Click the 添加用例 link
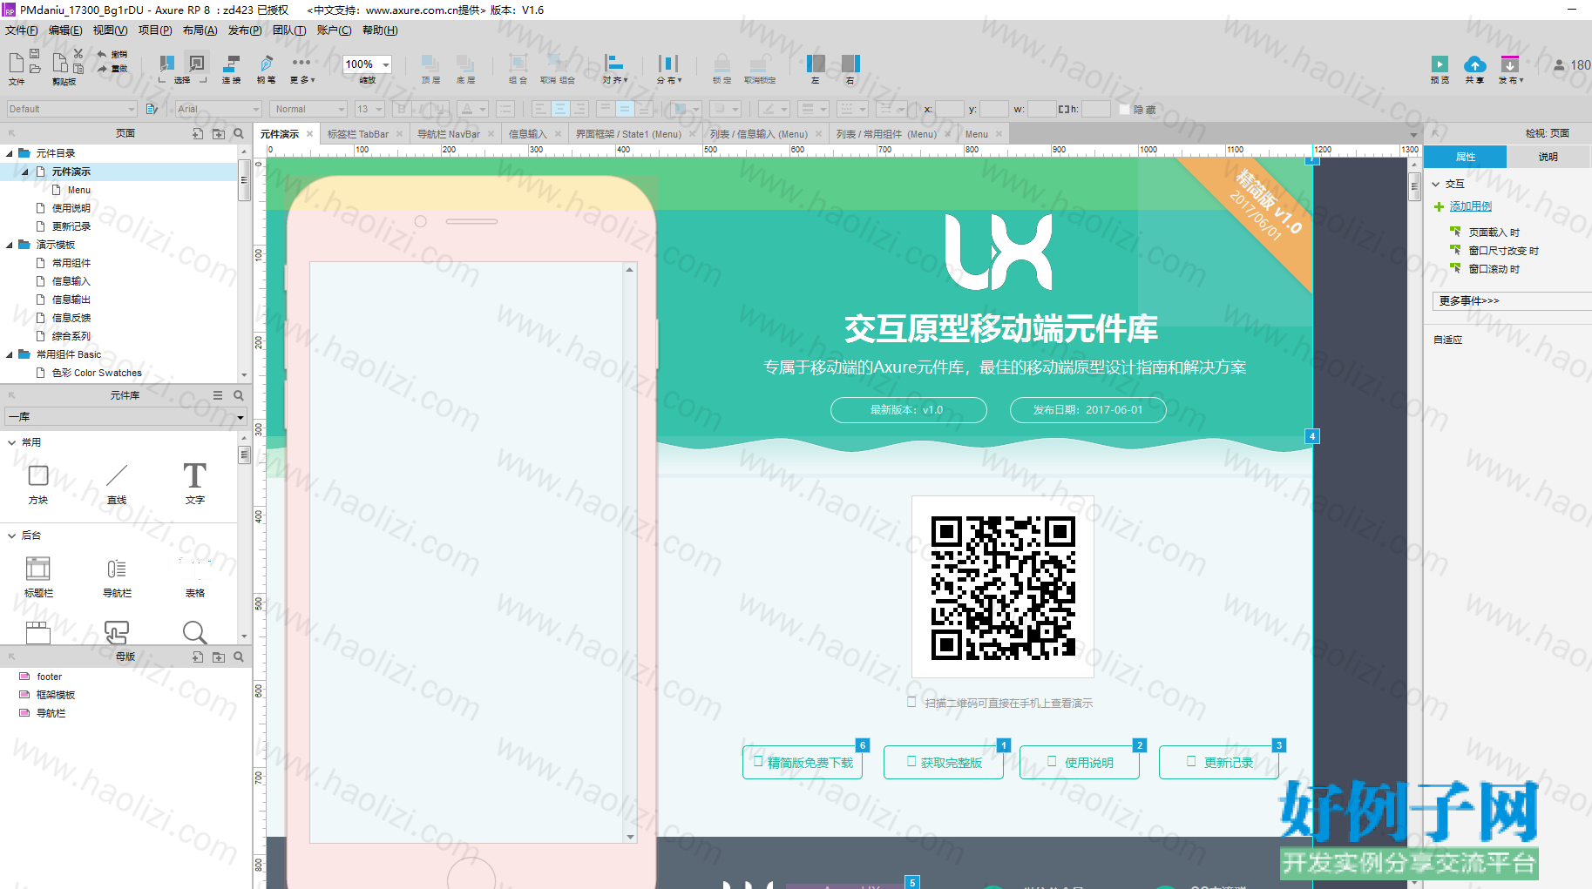Viewport: 1592px width, 889px height. [1471, 206]
